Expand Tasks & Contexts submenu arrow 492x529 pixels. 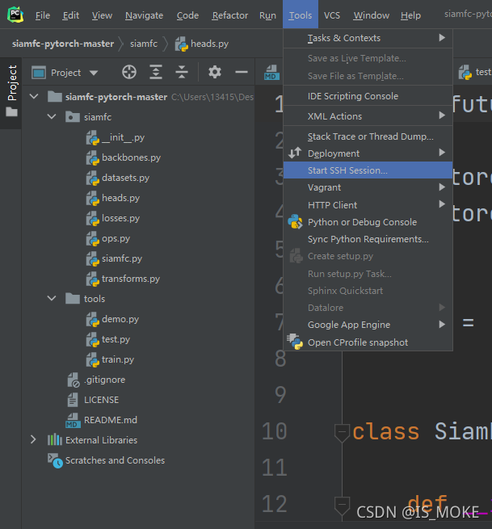coord(442,37)
